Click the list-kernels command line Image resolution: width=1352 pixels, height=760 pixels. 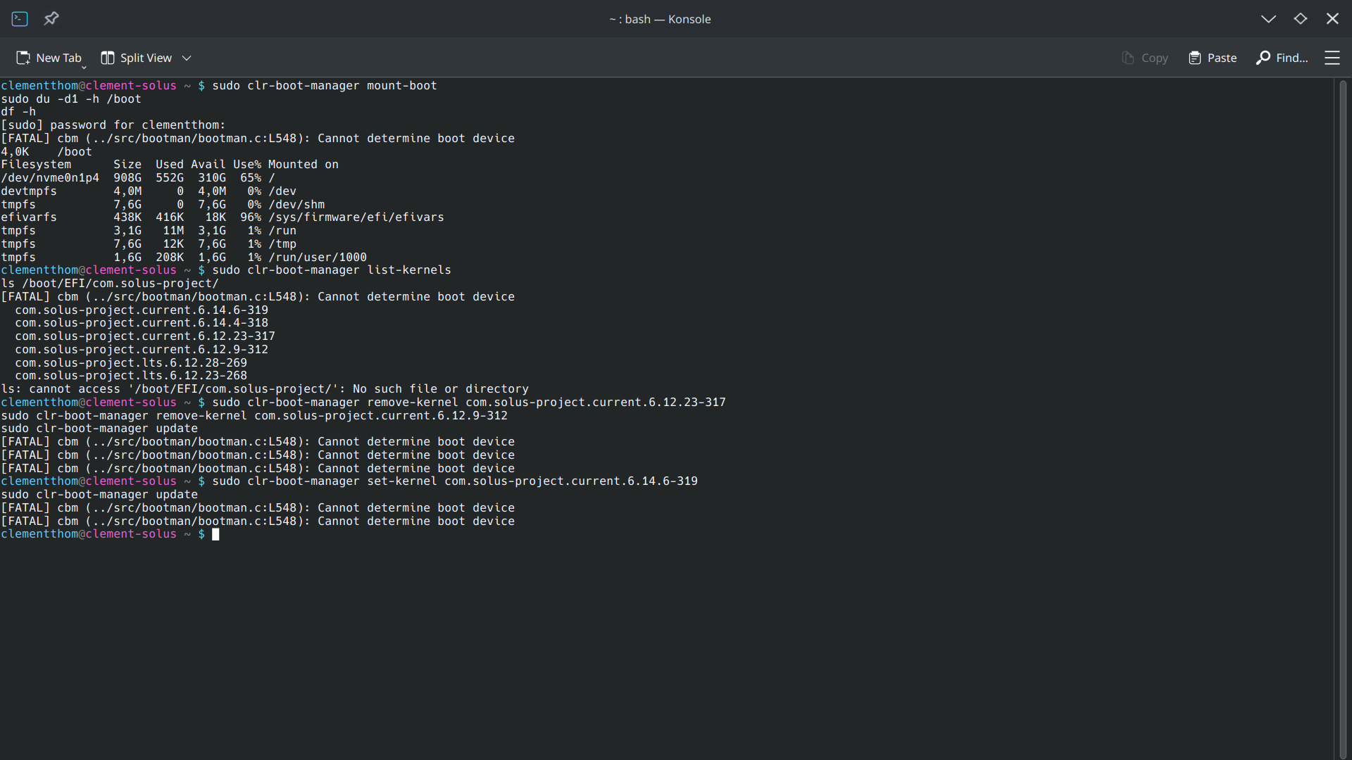(331, 270)
